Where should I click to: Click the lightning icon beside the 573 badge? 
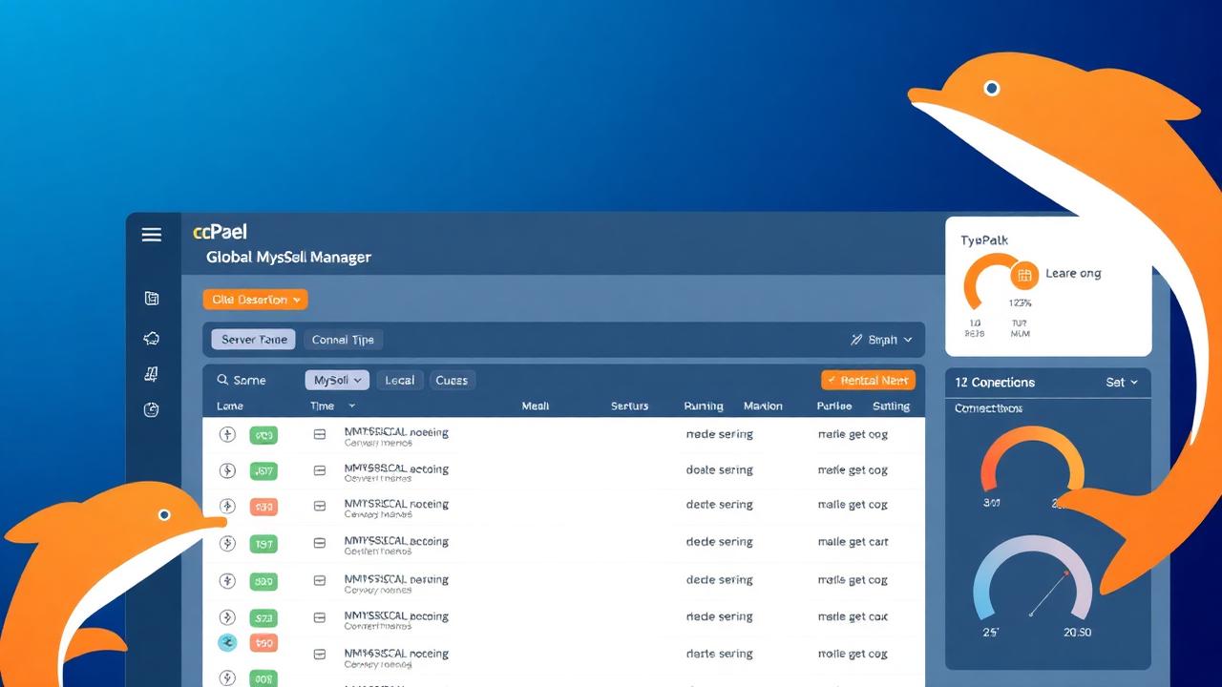point(227,617)
